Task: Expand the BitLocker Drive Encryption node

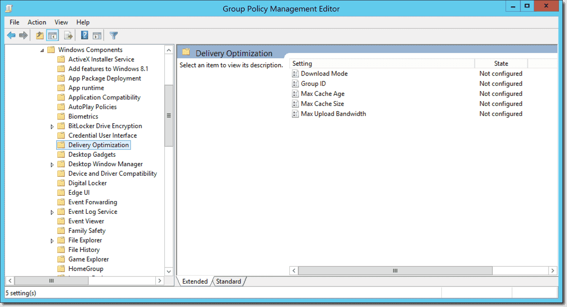Action: [x=52, y=127]
